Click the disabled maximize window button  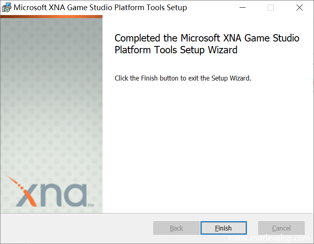click(x=271, y=8)
